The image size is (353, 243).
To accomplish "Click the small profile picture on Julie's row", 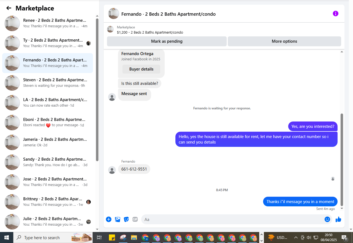I will point(89,222).
